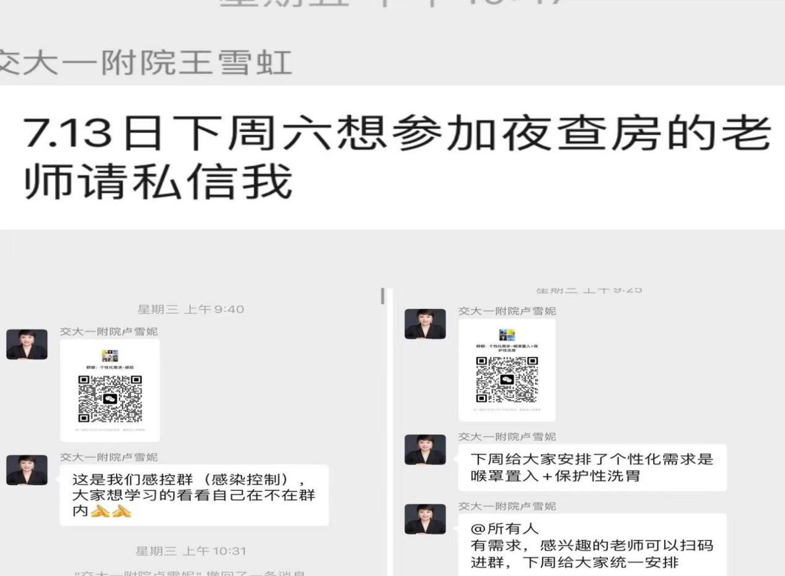Click the avatar beside the 这是我们感控群 message

(x=27, y=470)
